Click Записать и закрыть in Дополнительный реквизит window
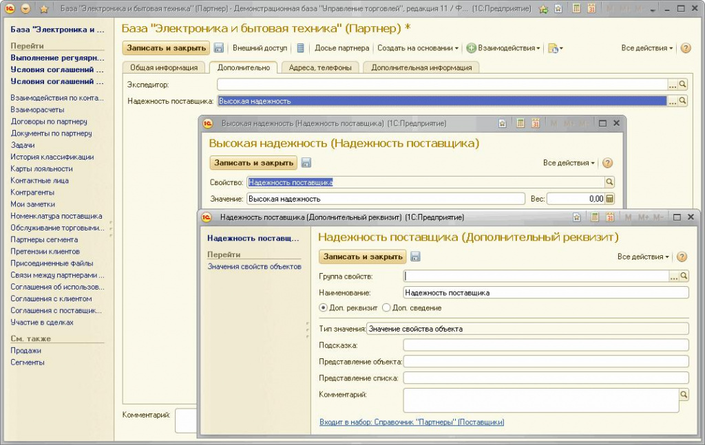705x445 pixels. coord(362,257)
